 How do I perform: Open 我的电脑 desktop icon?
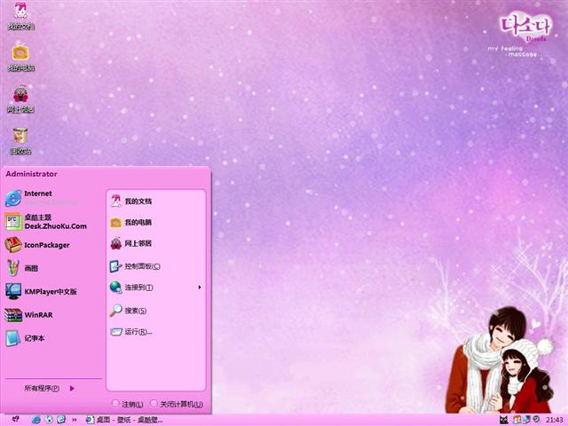point(20,58)
